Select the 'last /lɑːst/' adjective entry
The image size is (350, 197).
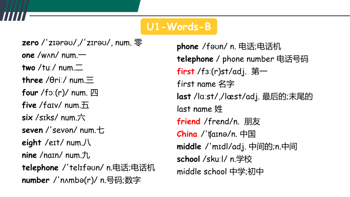245,96
